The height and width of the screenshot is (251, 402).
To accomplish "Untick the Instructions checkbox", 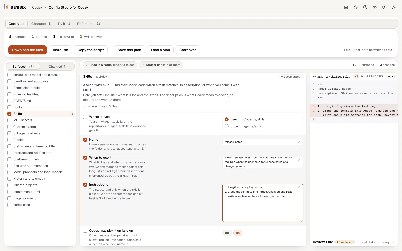I will coord(85,185).
